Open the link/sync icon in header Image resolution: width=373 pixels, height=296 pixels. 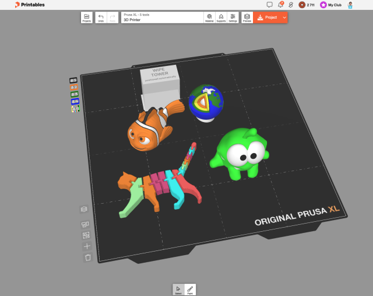pyautogui.click(x=291, y=5)
